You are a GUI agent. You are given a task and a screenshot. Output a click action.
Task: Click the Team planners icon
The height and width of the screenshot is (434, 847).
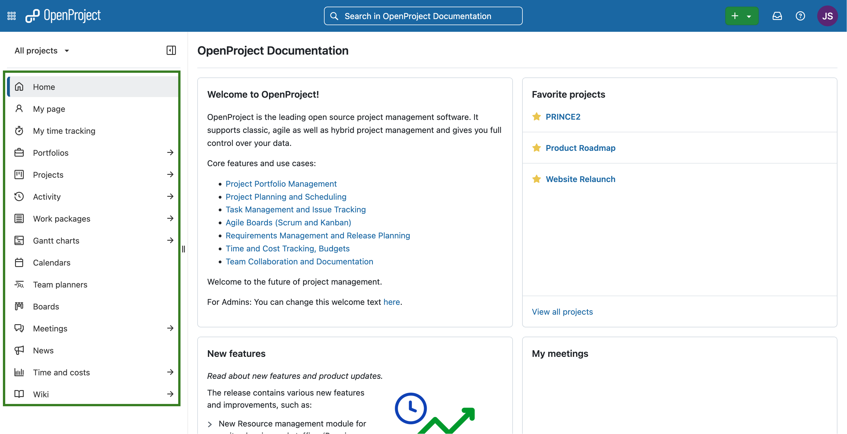tap(19, 285)
